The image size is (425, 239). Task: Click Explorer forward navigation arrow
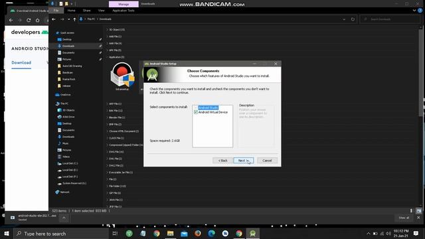point(62,19)
